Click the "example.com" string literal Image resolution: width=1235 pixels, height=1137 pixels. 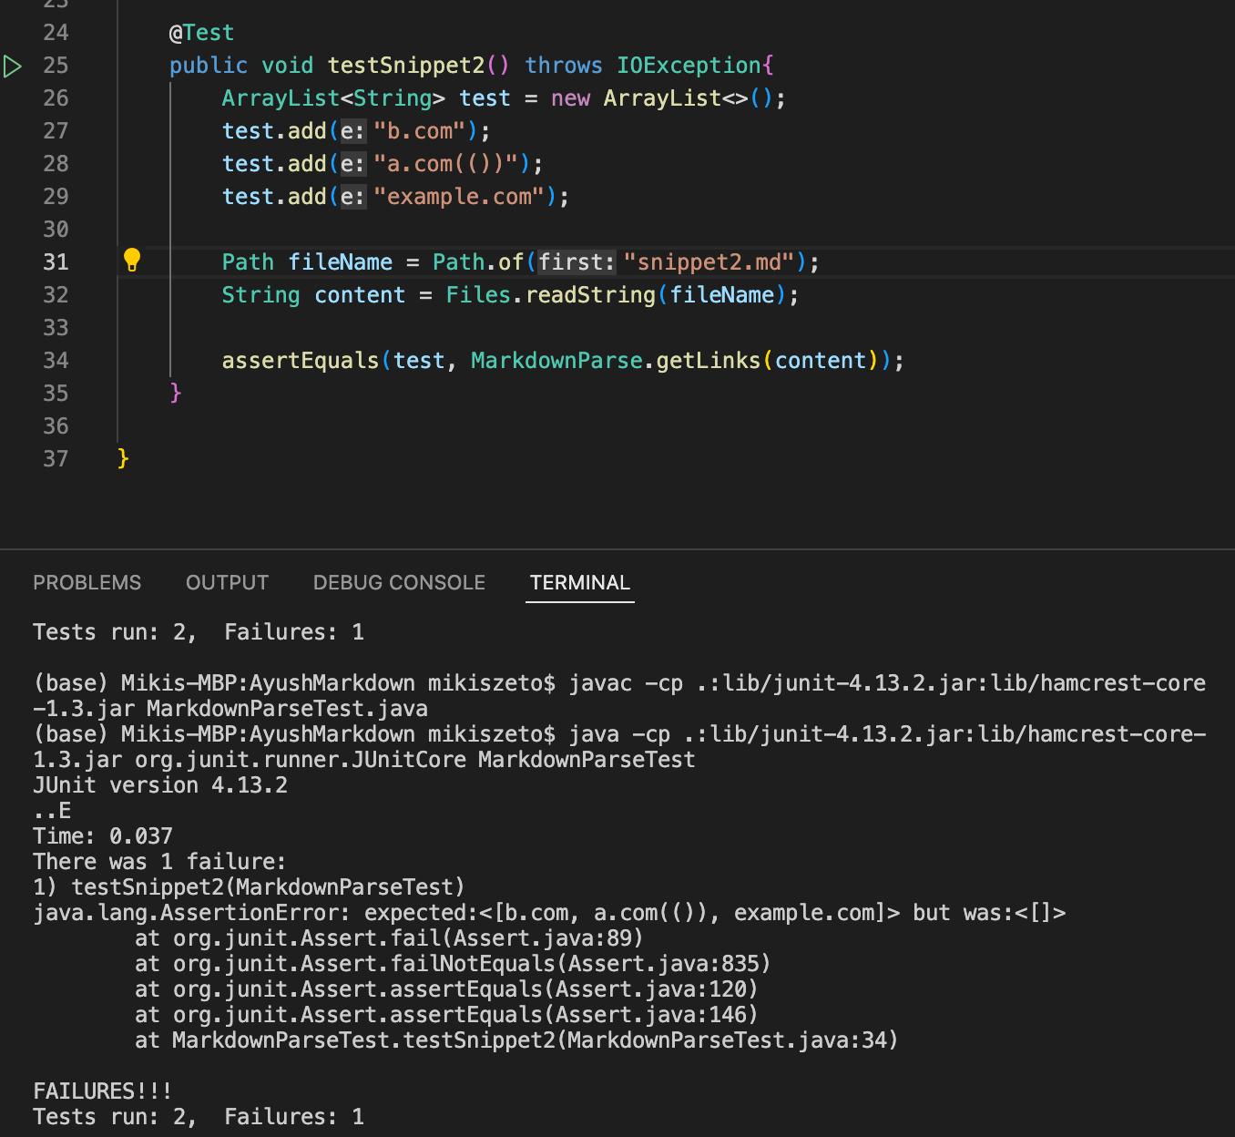(459, 197)
